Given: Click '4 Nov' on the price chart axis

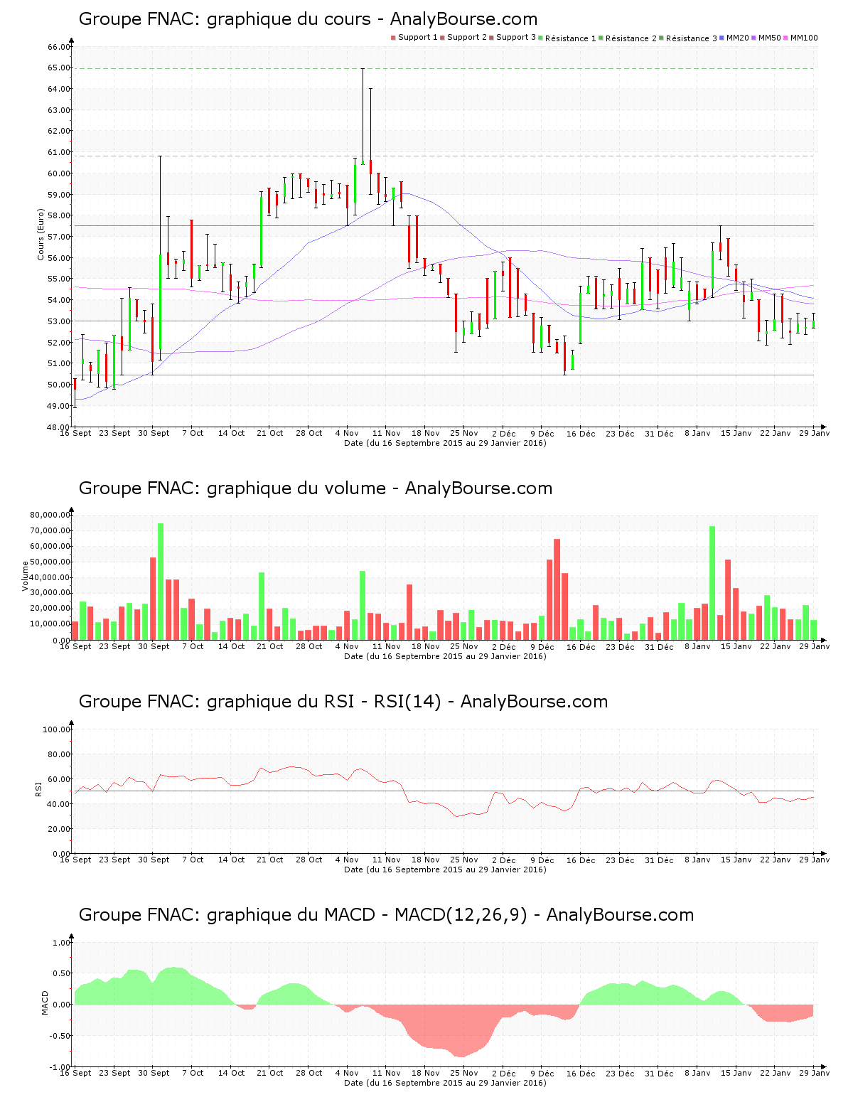Looking at the screenshot, I should pos(347,433).
